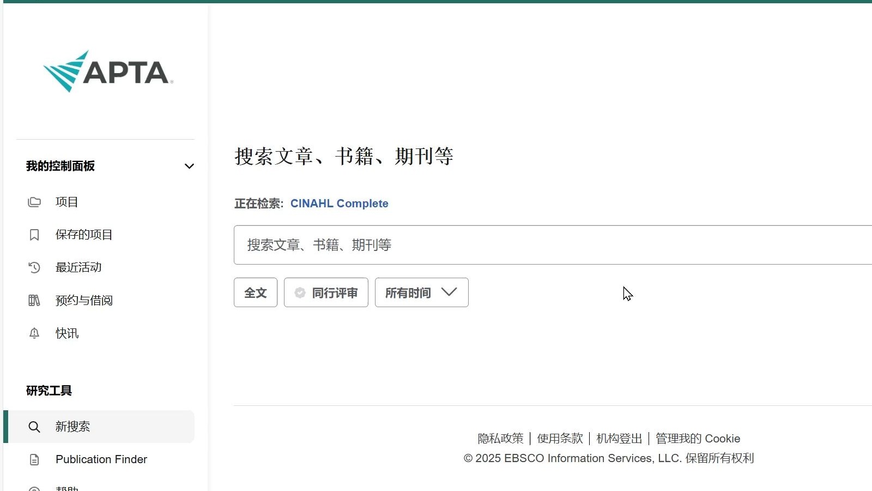Open 保存的项目 saved items
The image size is (872, 491).
click(84, 235)
